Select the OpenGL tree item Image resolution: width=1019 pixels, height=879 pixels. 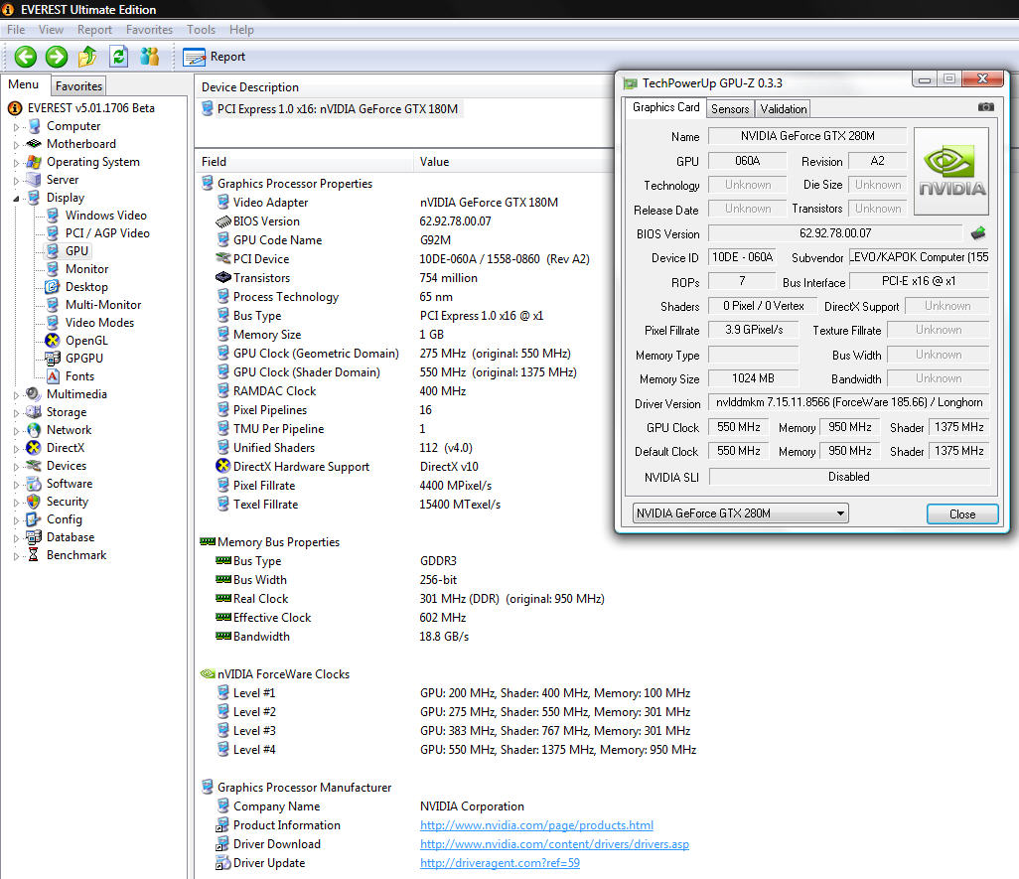coord(86,341)
